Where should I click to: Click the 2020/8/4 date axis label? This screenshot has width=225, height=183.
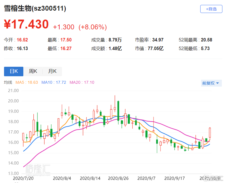click(62, 178)
